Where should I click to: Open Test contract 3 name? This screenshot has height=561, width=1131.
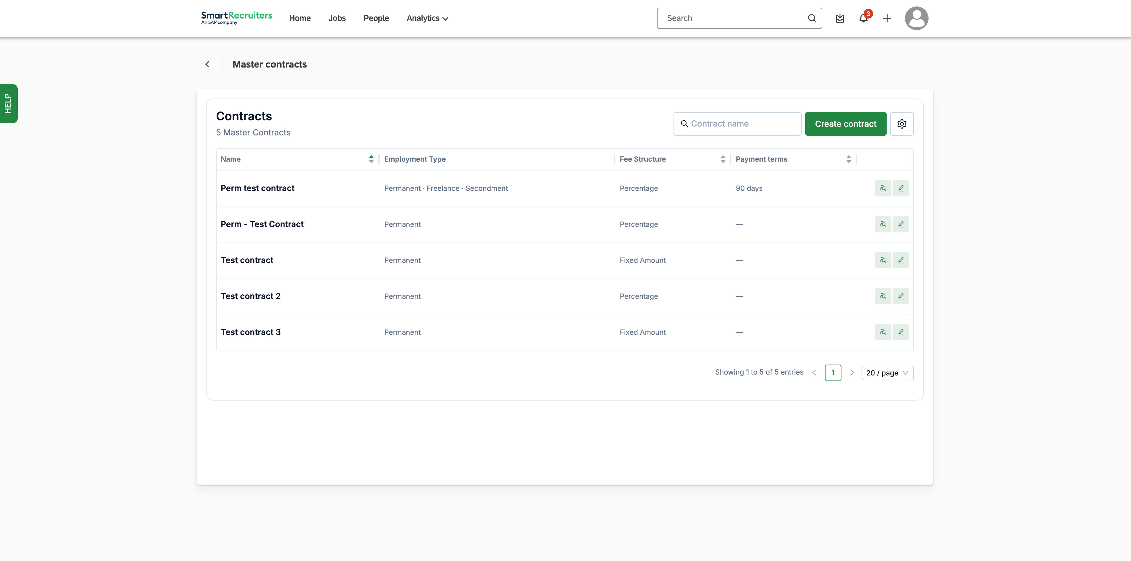[250, 332]
